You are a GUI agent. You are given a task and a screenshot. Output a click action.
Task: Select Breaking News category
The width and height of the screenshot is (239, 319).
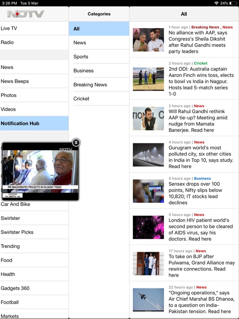pyautogui.click(x=99, y=85)
